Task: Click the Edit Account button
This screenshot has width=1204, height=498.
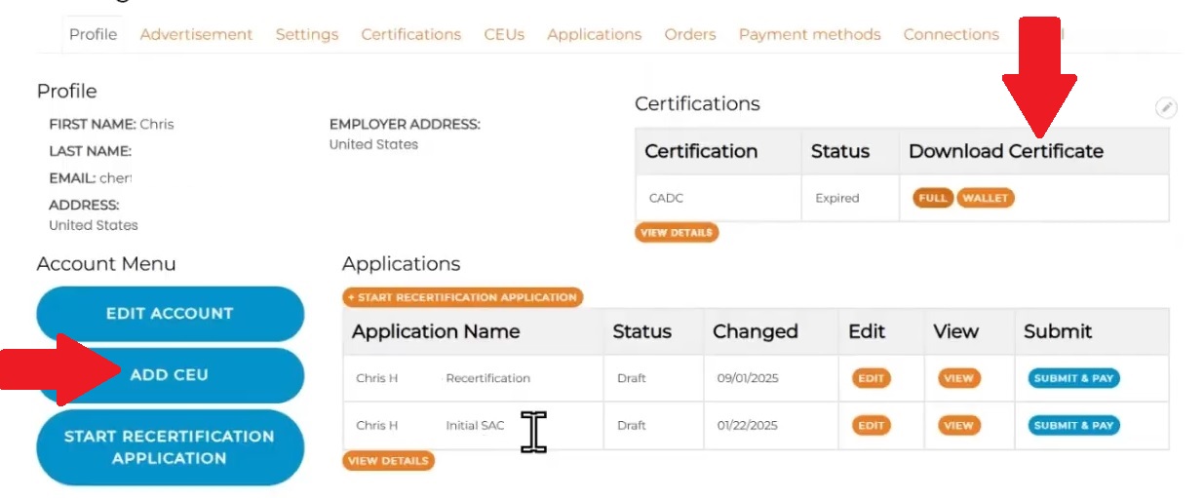Action: tap(170, 314)
